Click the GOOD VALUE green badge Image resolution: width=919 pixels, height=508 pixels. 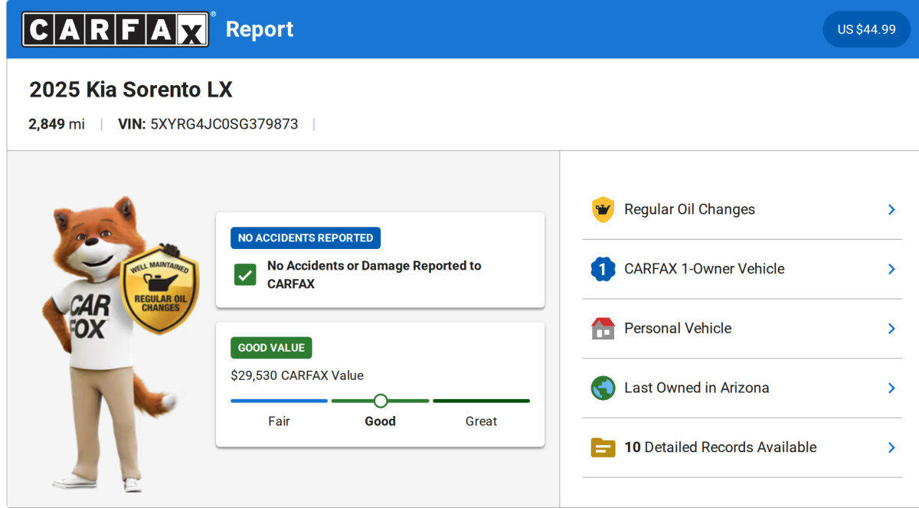(271, 348)
